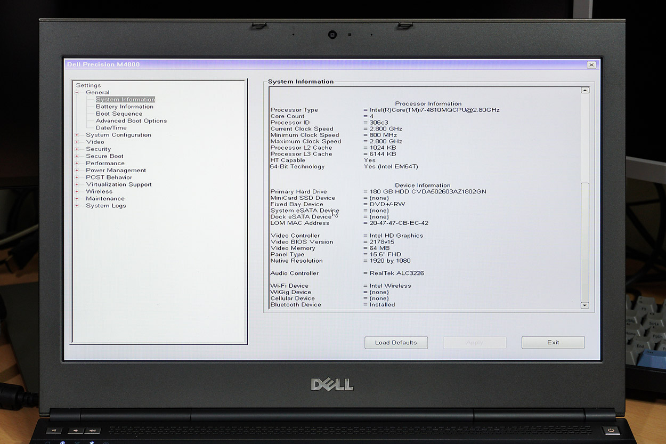Expand the Power Management plus sign
666x444 pixels.
(x=77, y=171)
